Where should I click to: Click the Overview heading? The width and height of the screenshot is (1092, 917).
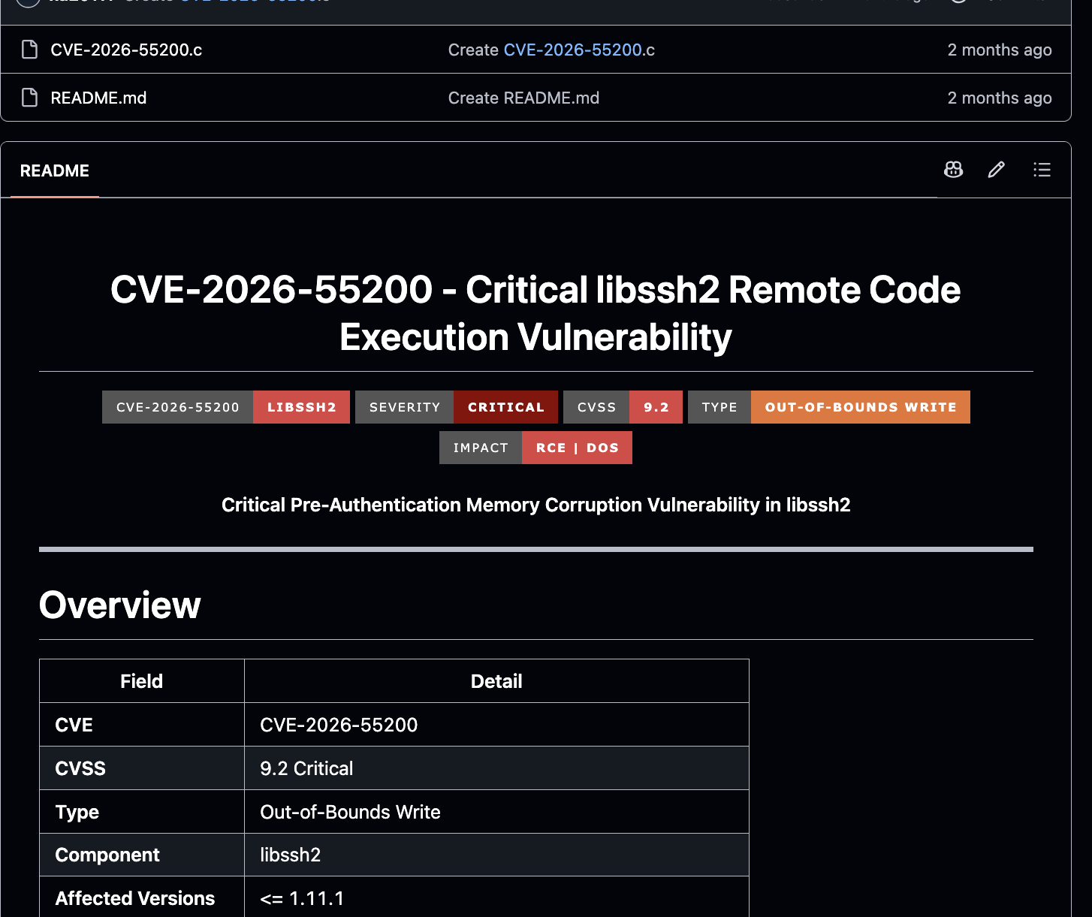[120, 605]
